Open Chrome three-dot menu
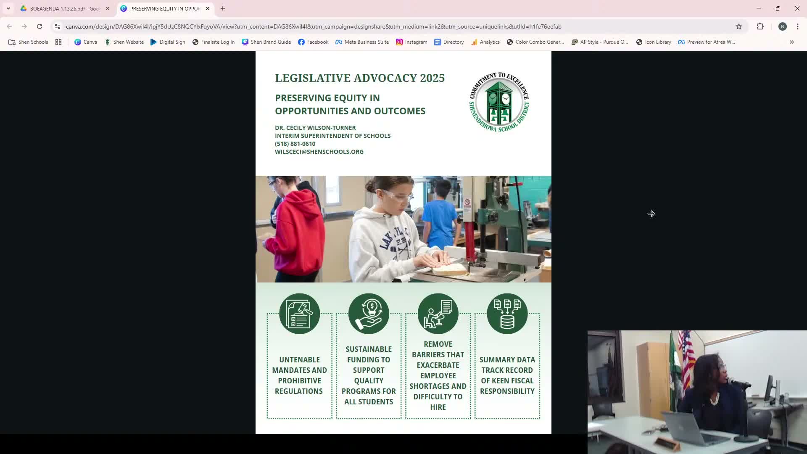The image size is (807, 454). [x=797, y=26]
